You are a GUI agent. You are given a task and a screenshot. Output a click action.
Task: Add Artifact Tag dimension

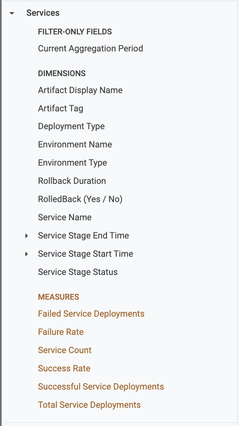click(61, 109)
